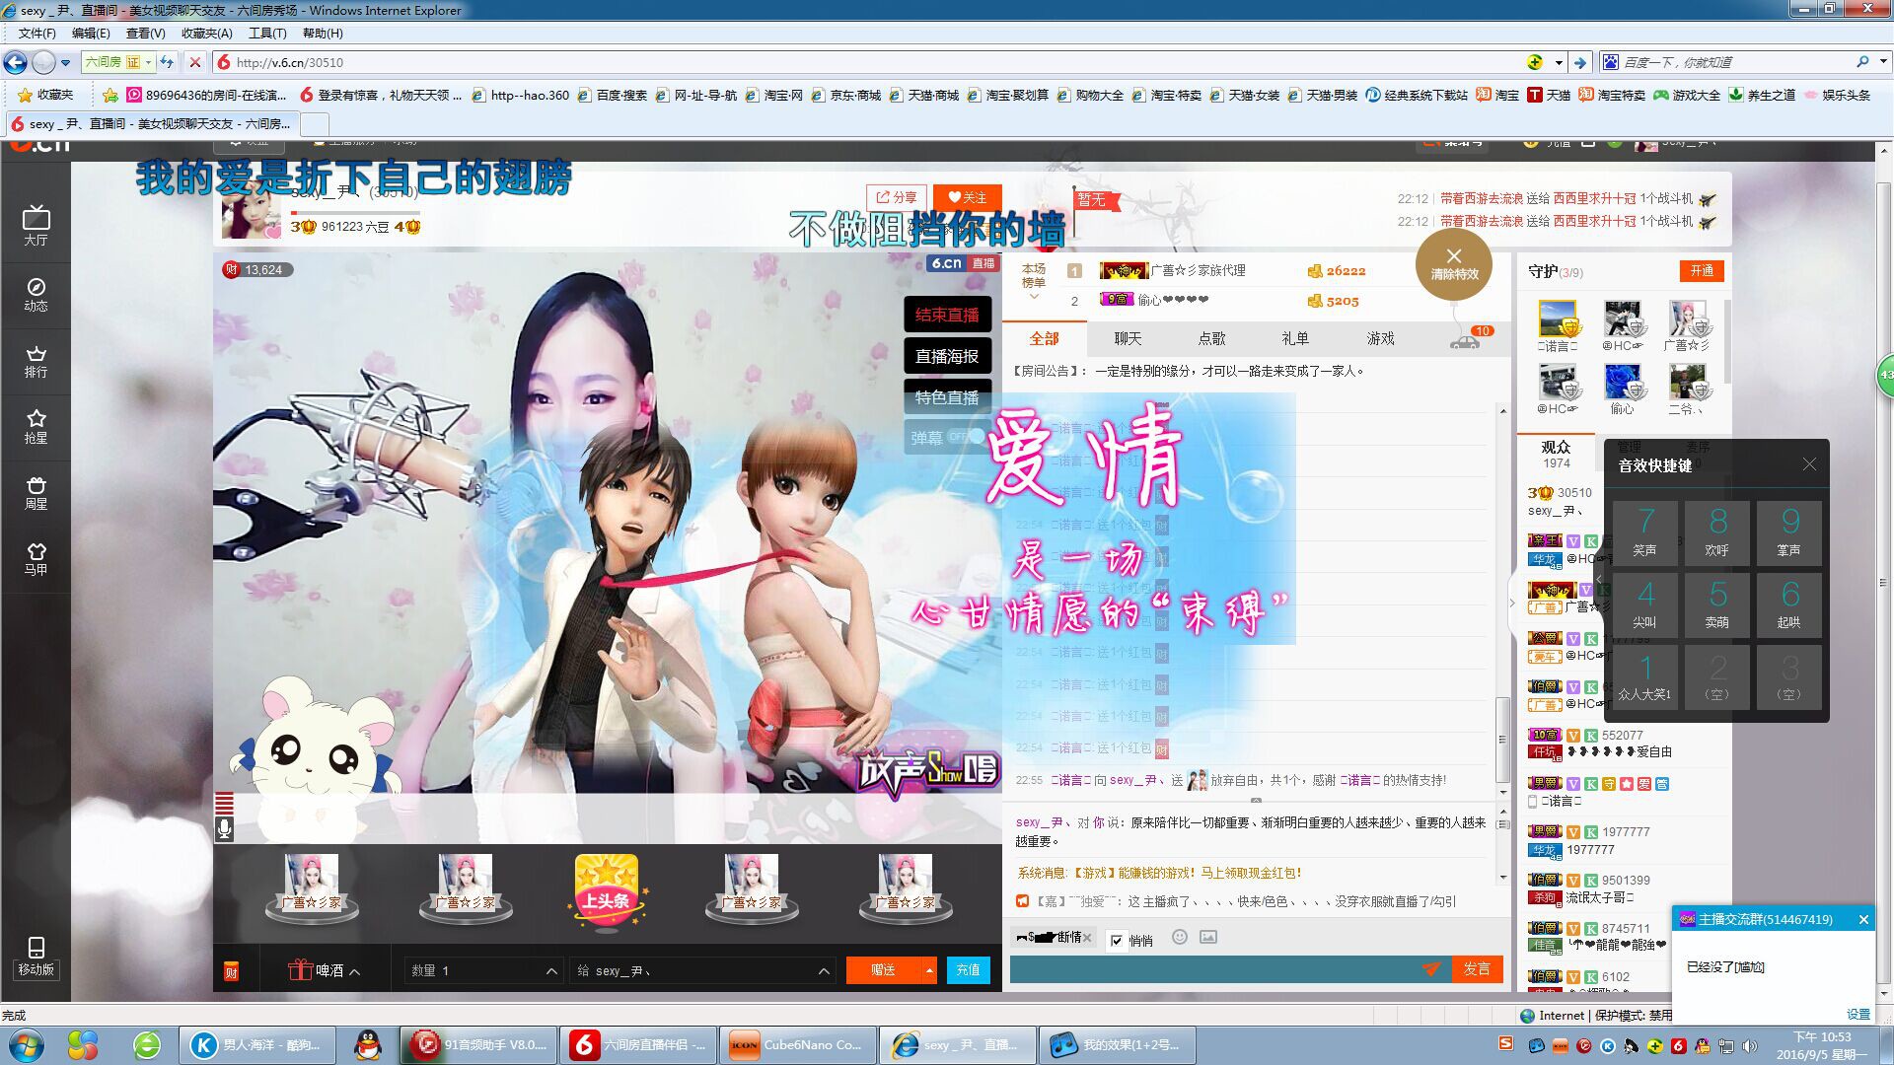The height and width of the screenshot is (1065, 1894).
Task: Click sound effect 6 起哄
Action: [x=1789, y=604]
